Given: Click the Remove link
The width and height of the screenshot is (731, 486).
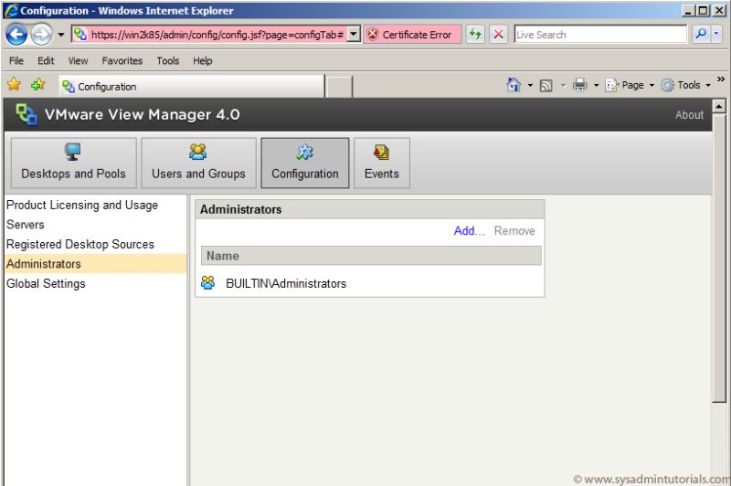Looking at the screenshot, I should point(514,230).
